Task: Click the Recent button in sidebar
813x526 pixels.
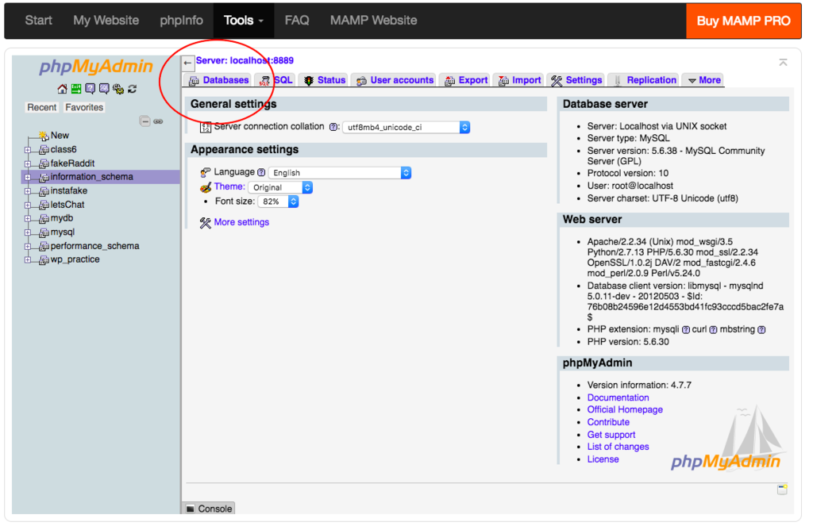Action: 41,108
